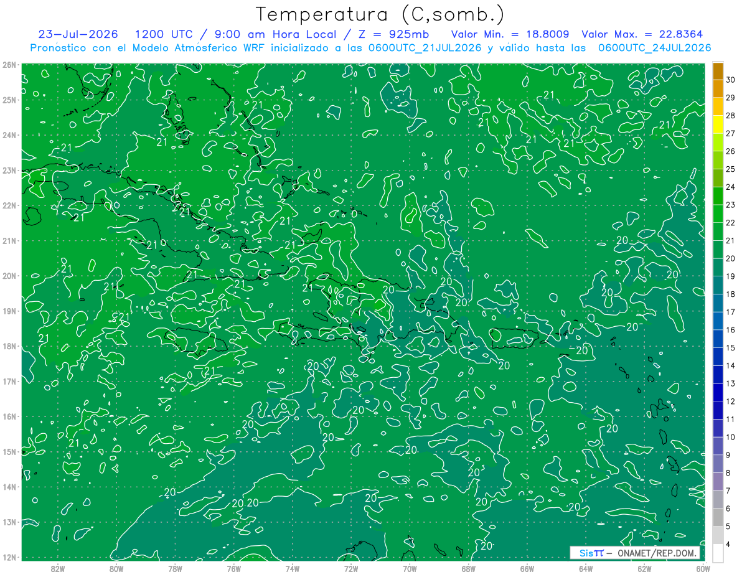The width and height of the screenshot is (747, 577).
Task: Click the latitude axis label '13N'
Action: [x=9, y=522]
